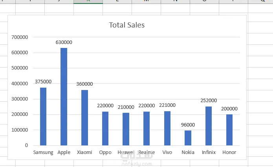Click the Infinix category axis label
Screen dimensions: 273x167
tap(209, 152)
